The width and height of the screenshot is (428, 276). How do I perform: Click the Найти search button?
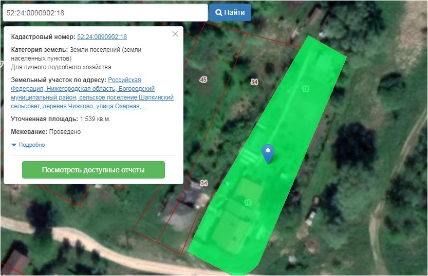click(230, 12)
